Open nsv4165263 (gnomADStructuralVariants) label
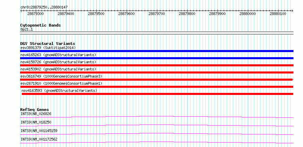303x147 pixels. point(58,55)
